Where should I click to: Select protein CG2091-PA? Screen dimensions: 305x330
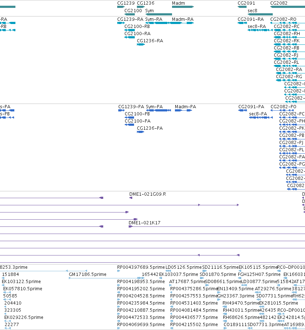click(x=251, y=107)
